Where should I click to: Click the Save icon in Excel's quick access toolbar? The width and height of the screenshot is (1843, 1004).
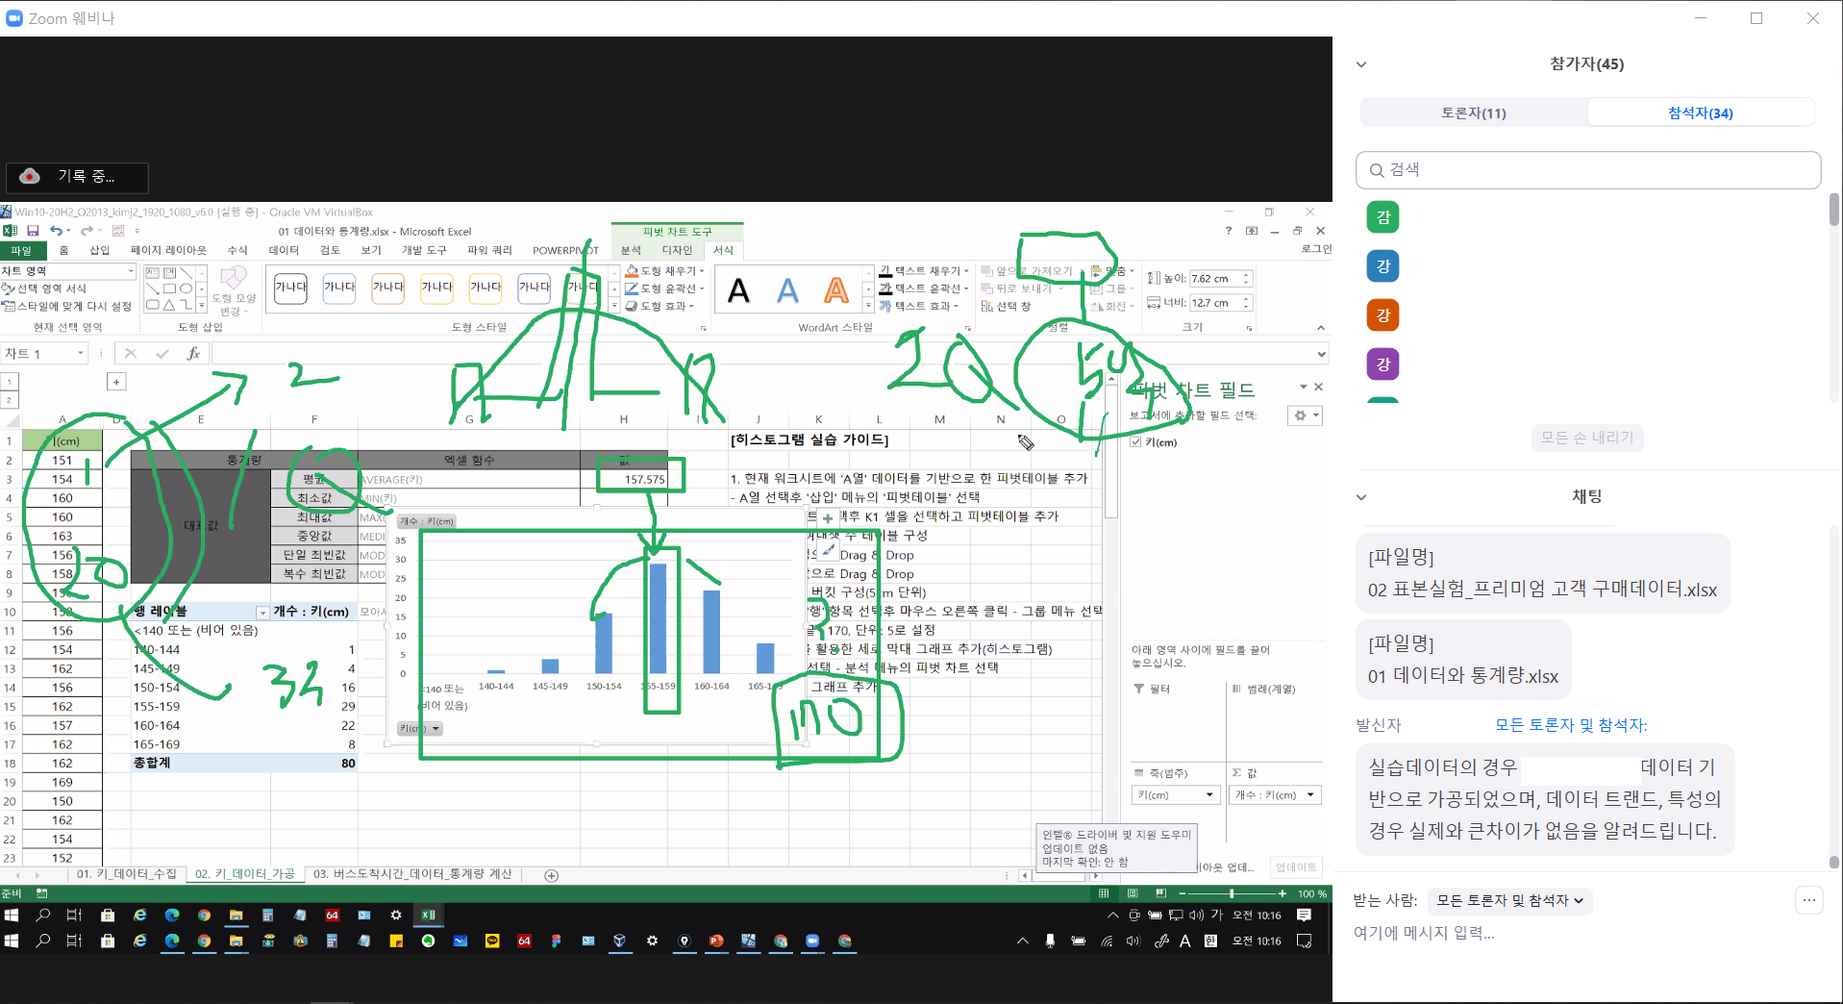(33, 231)
